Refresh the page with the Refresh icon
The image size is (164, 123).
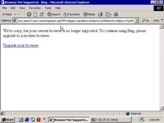tap(35, 14)
